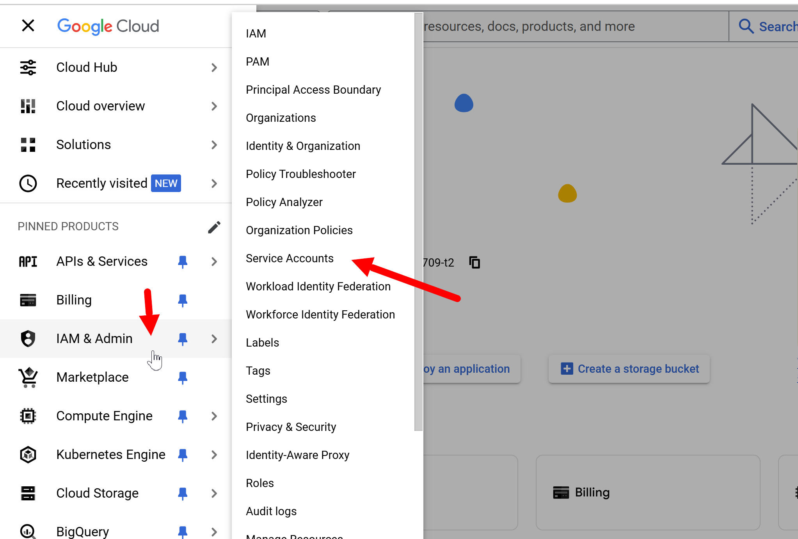Open PAM submenu item
This screenshot has height=539, width=798.
click(x=258, y=62)
